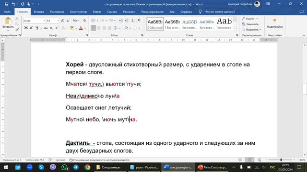Apply the red font color
307x172 pixels.
[x=81, y=28]
